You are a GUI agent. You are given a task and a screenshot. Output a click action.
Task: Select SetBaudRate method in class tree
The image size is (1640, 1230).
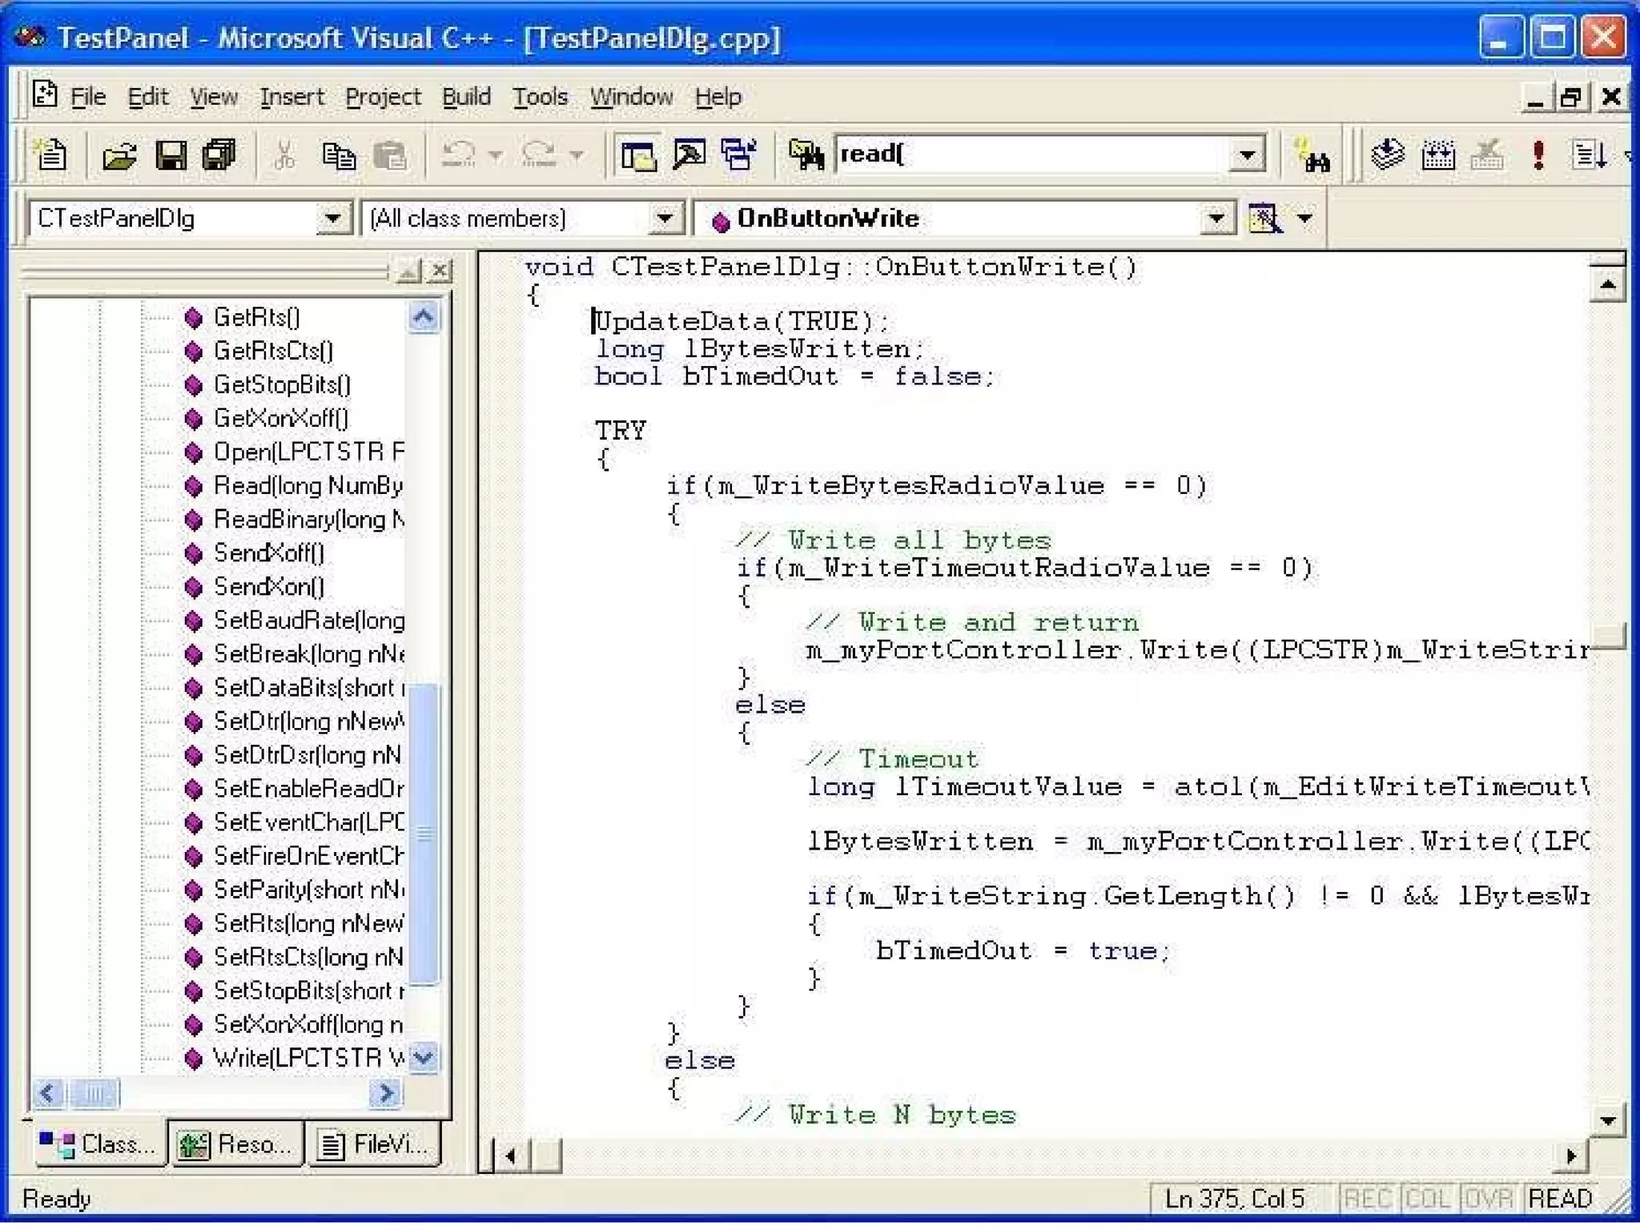click(308, 621)
